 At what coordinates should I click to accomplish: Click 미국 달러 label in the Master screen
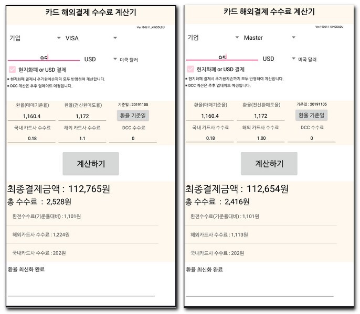307,59
